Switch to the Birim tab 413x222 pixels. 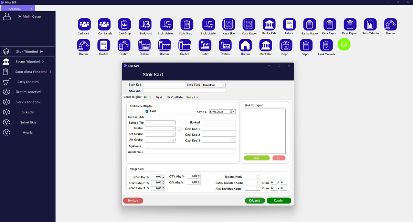[147, 97]
